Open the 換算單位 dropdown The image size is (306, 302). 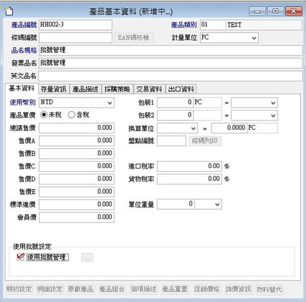194,128
